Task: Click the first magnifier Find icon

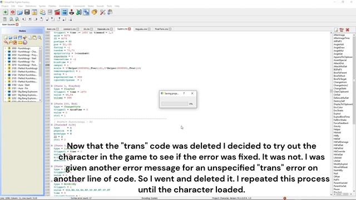Action: pyautogui.click(x=11, y=19)
